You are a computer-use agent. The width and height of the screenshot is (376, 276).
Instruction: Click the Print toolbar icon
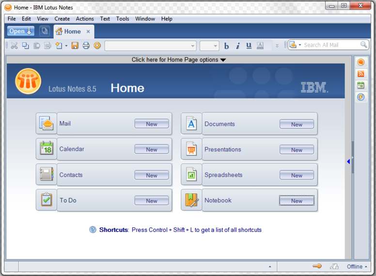click(86, 46)
